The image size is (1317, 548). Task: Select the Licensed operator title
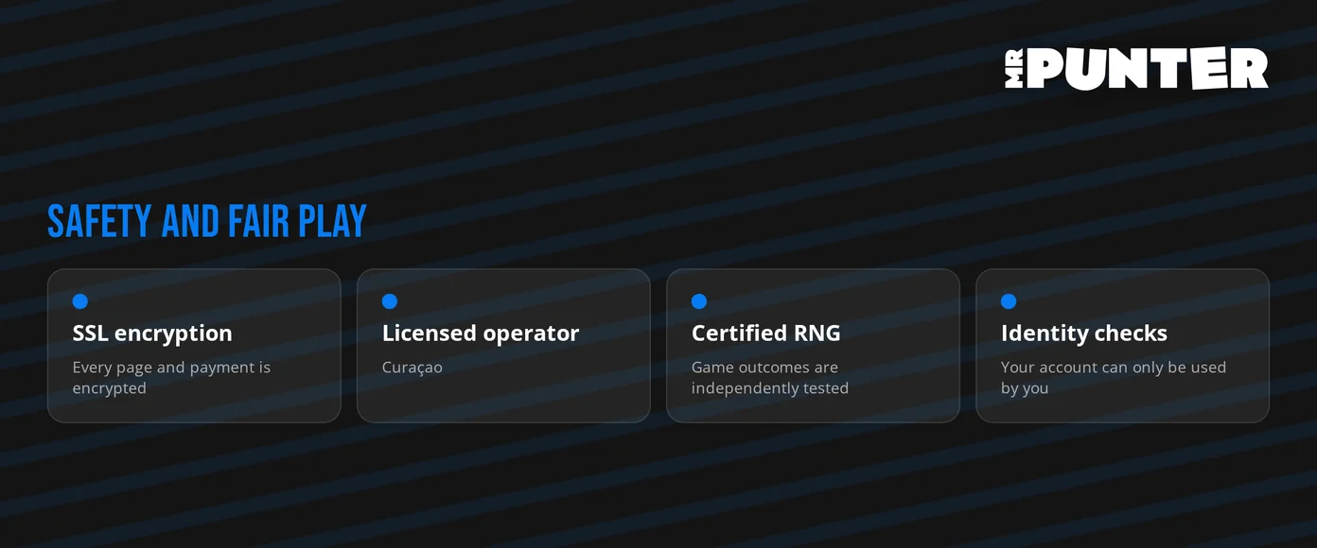[x=481, y=334]
